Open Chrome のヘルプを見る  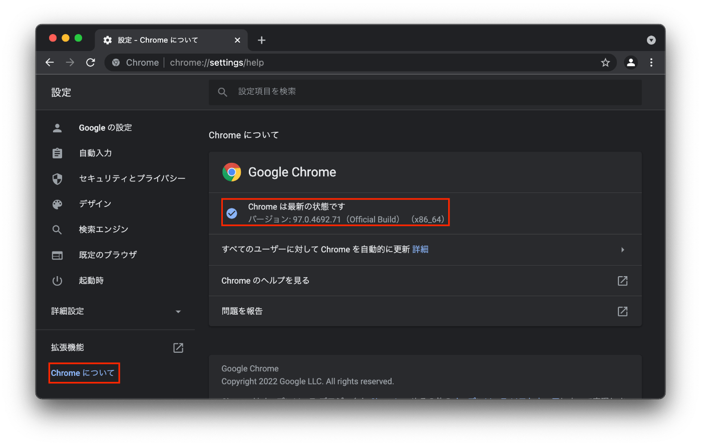[x=425, y=281]
